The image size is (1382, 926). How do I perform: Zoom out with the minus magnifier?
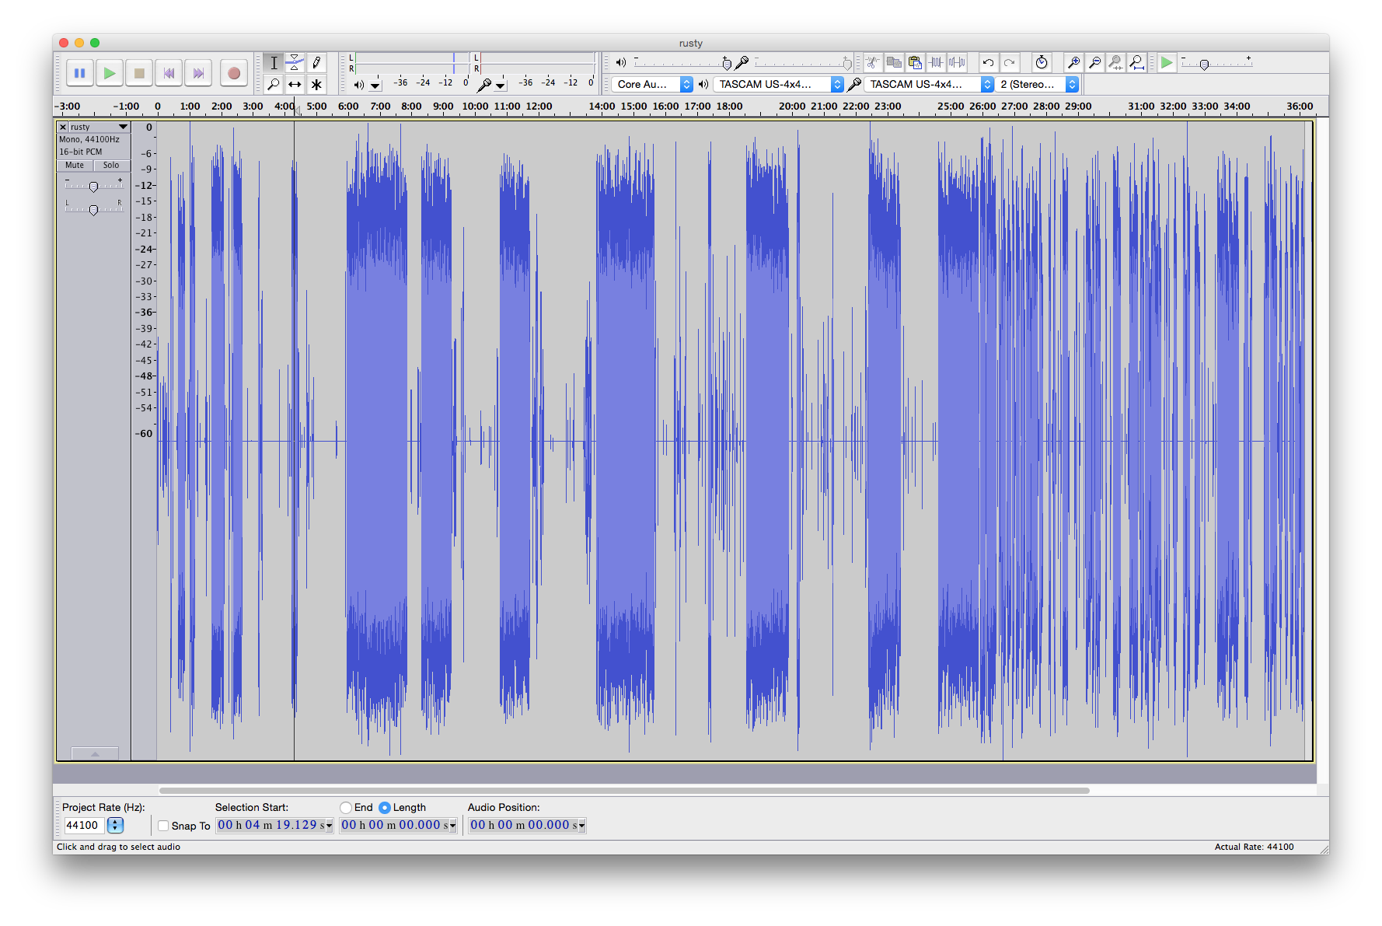(1094, 62)
